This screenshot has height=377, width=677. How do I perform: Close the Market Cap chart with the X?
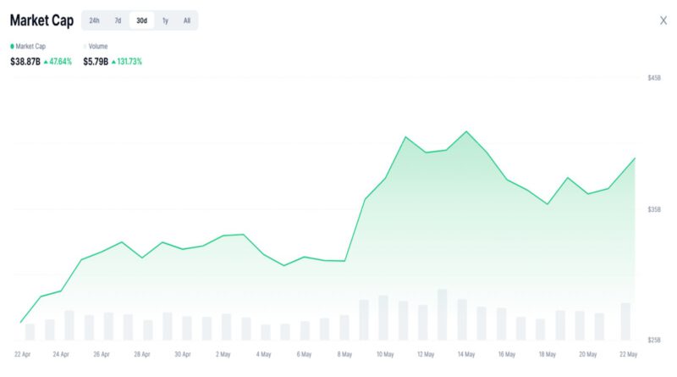(x=663, y=20)
